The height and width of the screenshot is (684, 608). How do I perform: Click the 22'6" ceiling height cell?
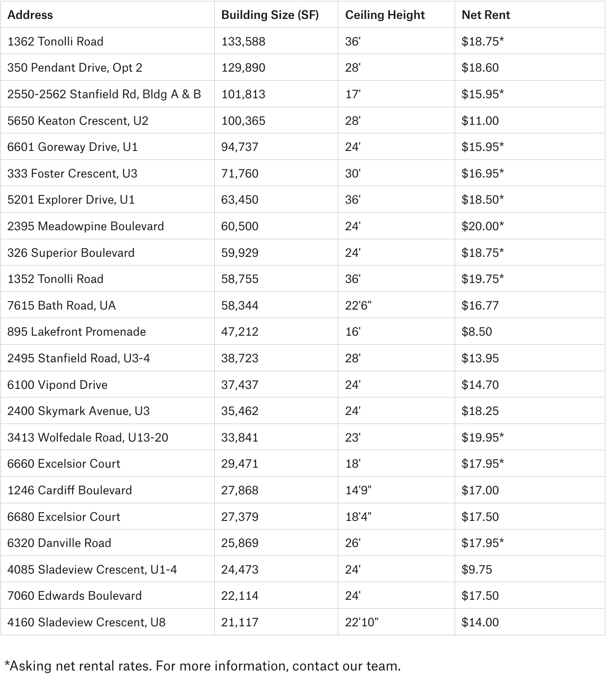tap(358, 306)
